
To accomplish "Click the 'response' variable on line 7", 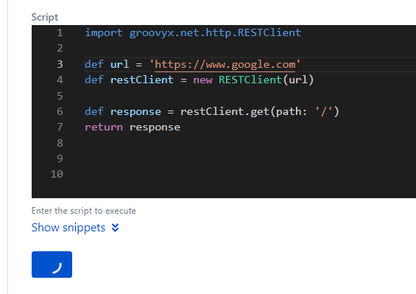I will pos(155,127).
